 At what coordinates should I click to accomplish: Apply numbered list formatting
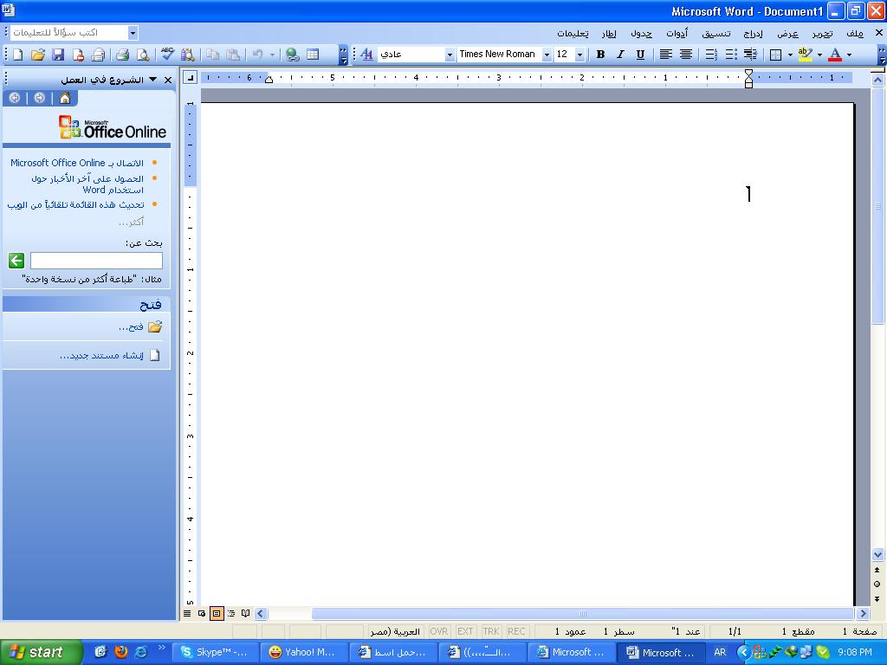tap(711, 55)
